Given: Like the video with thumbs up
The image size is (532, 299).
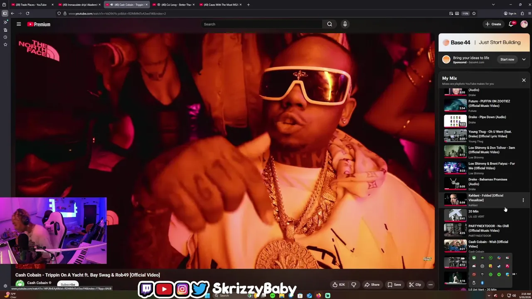Looking at the screenshot, I should tap(339, 284).
